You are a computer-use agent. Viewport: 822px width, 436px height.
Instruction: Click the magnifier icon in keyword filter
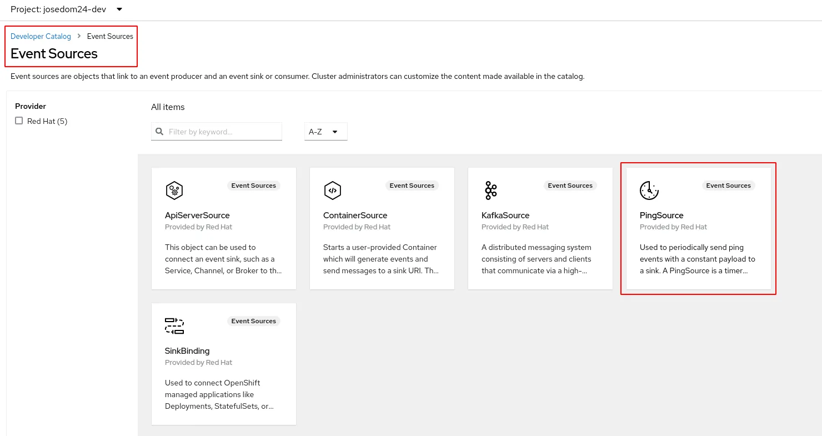point(160,132)
